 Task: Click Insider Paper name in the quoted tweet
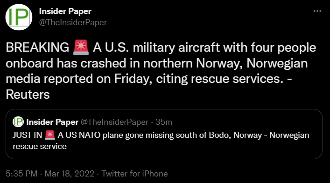click(52, 122)
